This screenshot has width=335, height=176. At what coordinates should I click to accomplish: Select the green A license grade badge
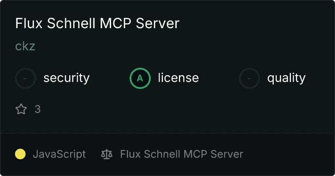click(x=140, y=78)
